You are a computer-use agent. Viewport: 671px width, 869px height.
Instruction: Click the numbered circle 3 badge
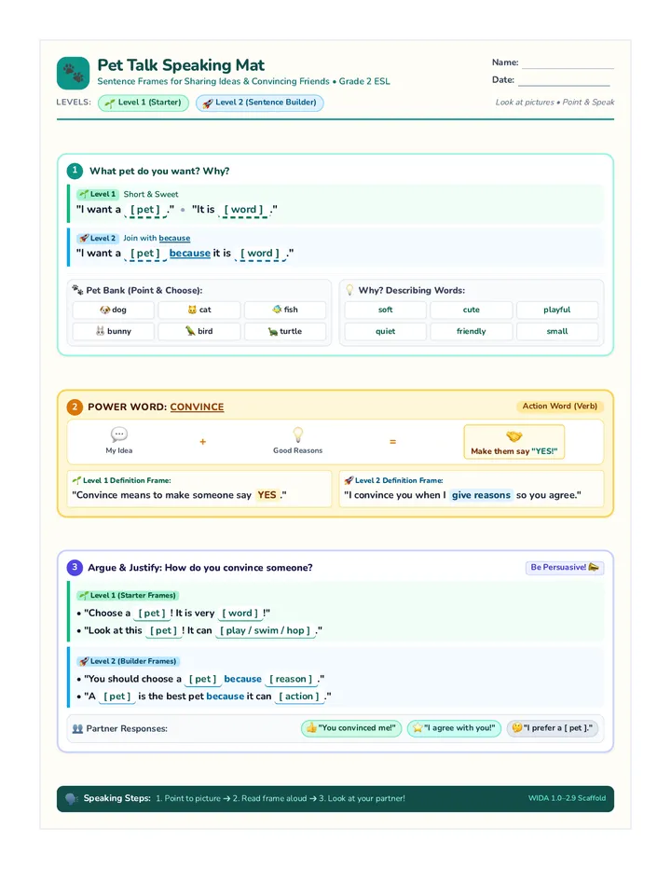pyautogui.click(x=75, y=568)
